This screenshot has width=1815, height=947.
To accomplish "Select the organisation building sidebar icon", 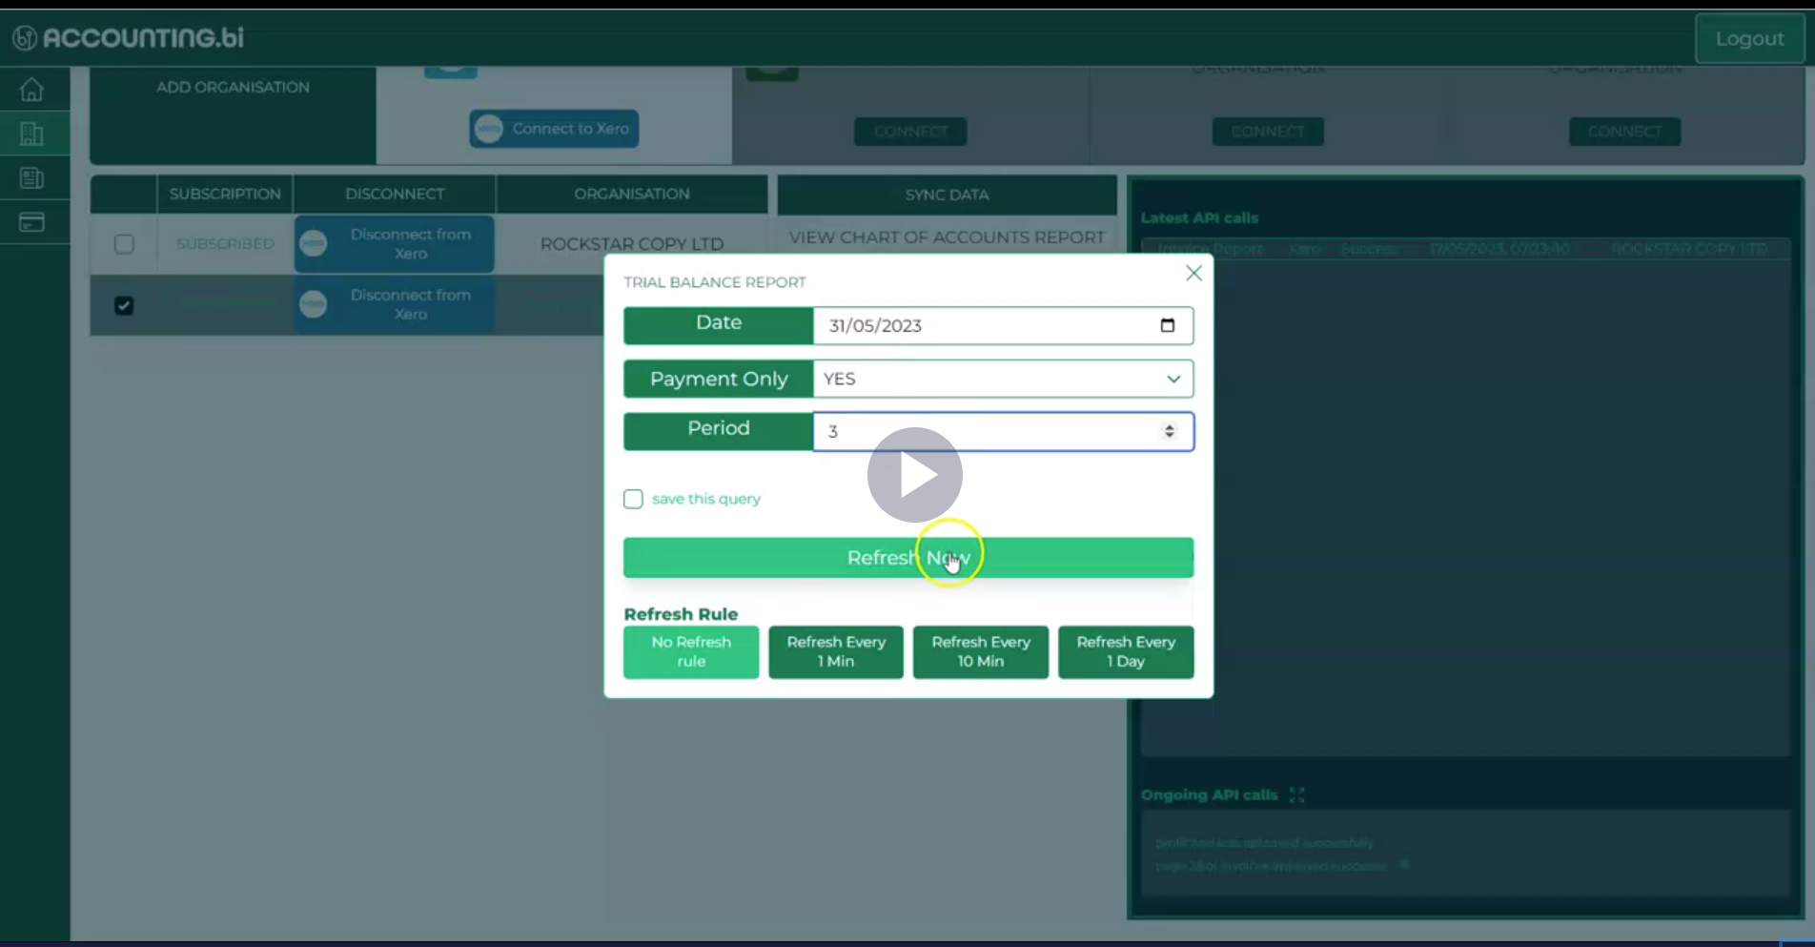I will 31,134.
